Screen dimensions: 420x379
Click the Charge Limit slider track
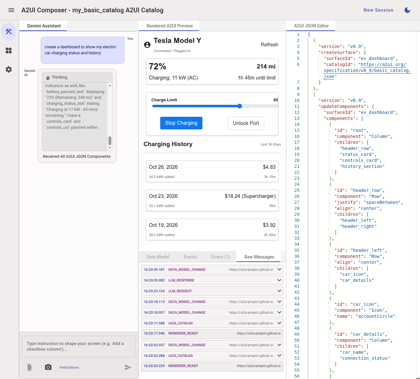tap(215, 106)
